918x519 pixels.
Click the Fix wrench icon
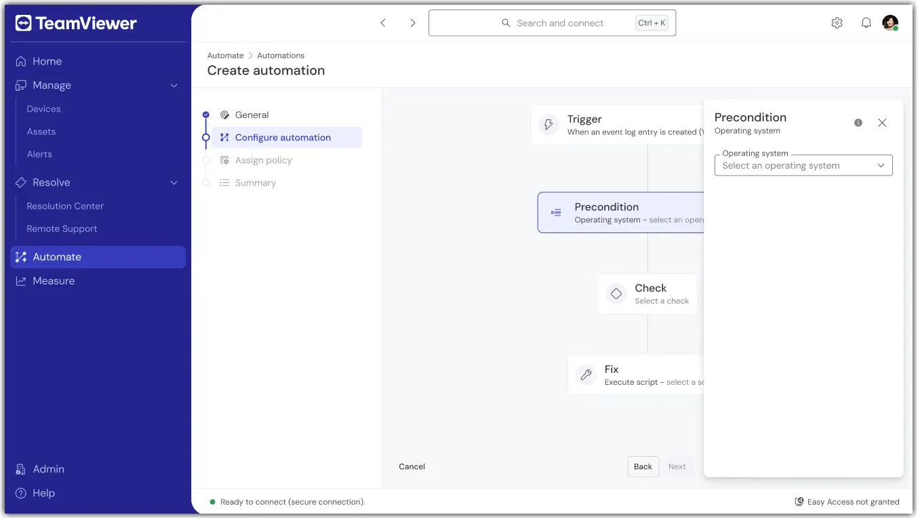click(x=586, y=375)
